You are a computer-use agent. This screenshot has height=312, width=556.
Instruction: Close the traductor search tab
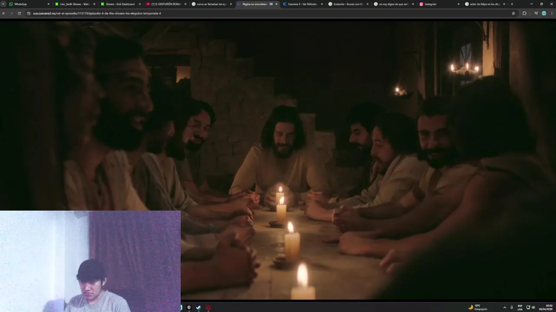pos(367,4)
